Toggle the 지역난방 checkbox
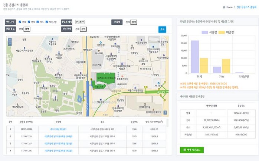Image resolution: width=259 pixels, height=161 pixels. click(x=47, y=22)
